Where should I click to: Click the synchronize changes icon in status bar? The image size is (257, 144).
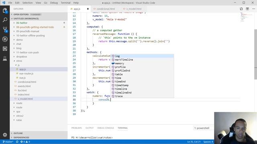[17, 142]
